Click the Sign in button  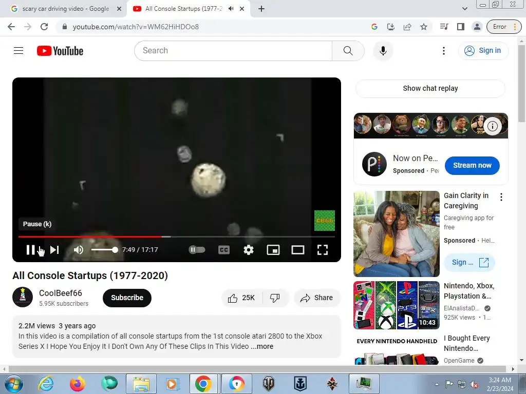pos(483,51)
